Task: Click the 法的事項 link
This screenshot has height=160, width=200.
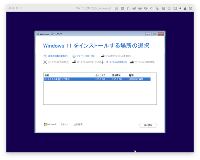Action: point(78,124)
